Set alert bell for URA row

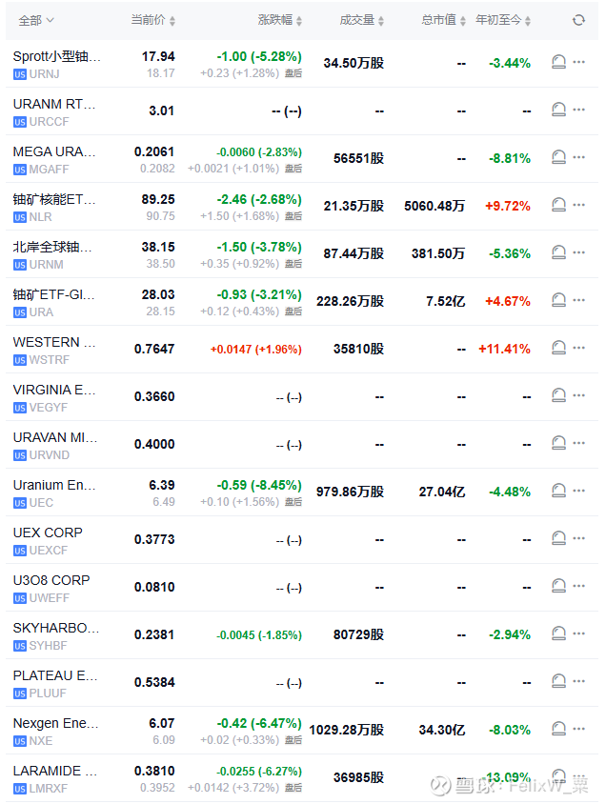[x=558, y=300]
